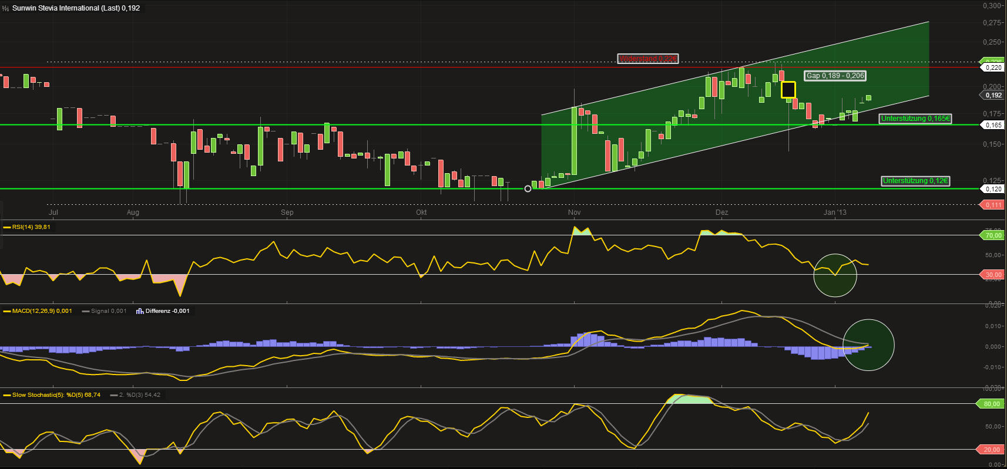This screenshot has height=469, width=1007.
Task: Click the RSI yellow line legend swatch
Action: click(7, 227)
